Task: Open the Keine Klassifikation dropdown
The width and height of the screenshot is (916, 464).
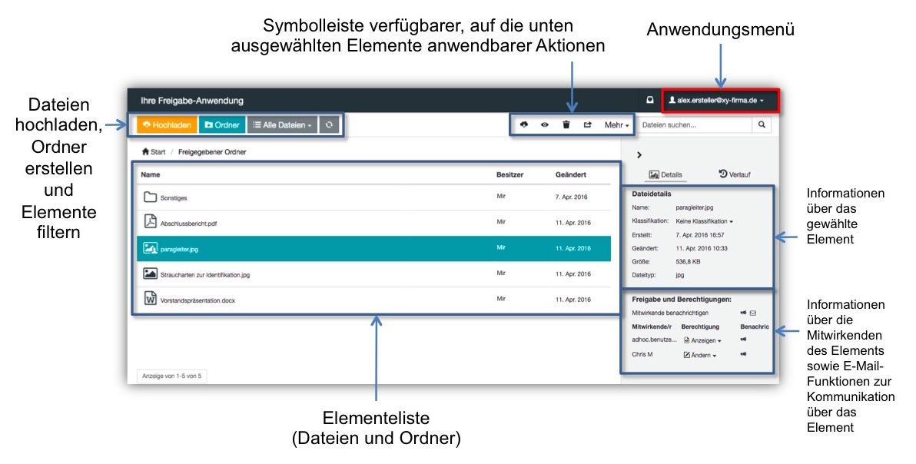Action: (704, 221)
